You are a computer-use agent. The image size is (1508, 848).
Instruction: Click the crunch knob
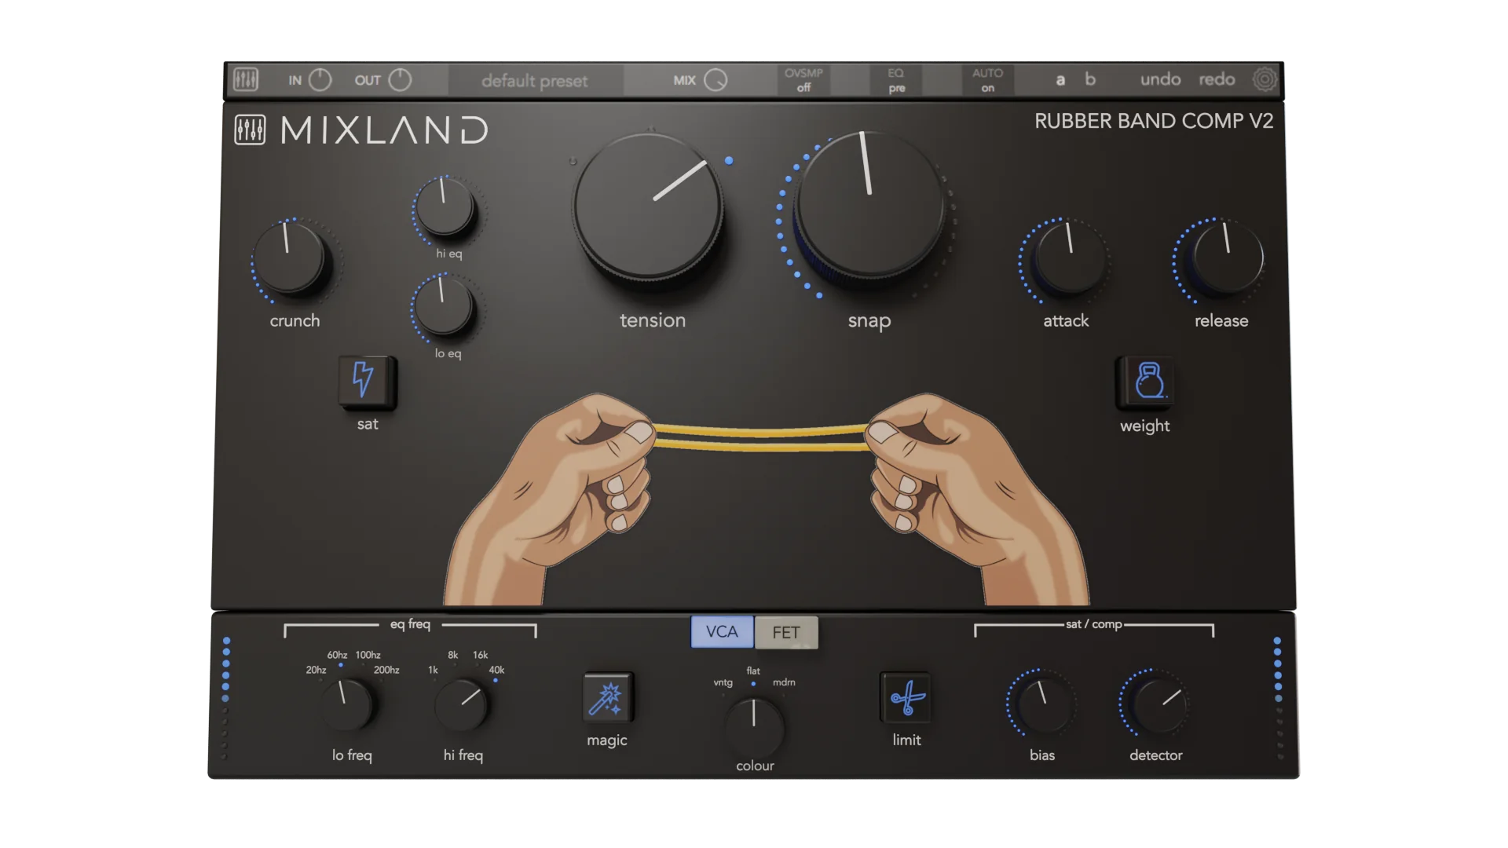click(x=291, y=258)
